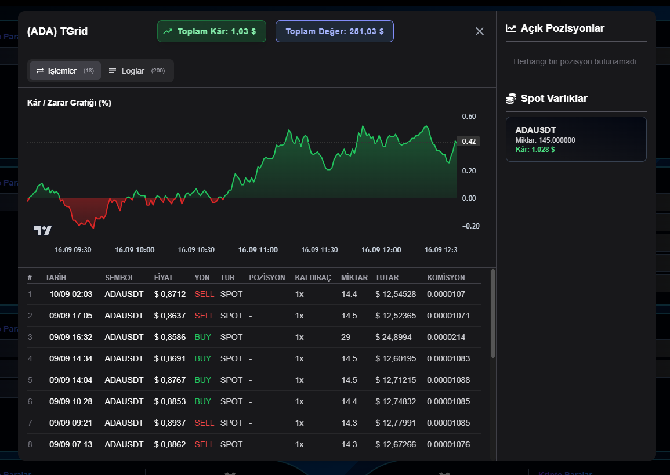
Task: Click the commission 0.00001088
Action: [448, 380]
